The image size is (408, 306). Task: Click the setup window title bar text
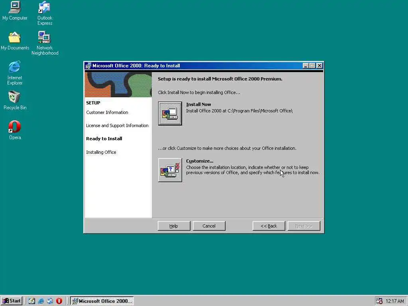coord(136,66)
